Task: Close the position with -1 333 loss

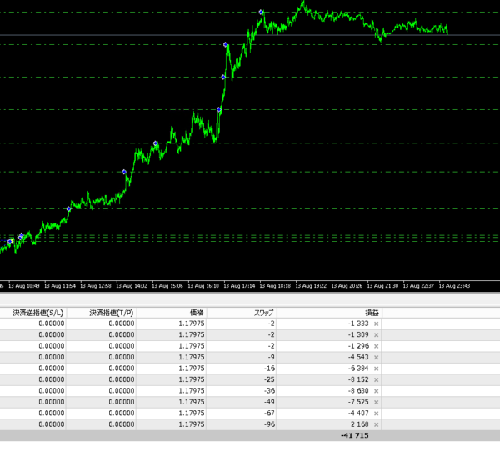Action: 377,324
